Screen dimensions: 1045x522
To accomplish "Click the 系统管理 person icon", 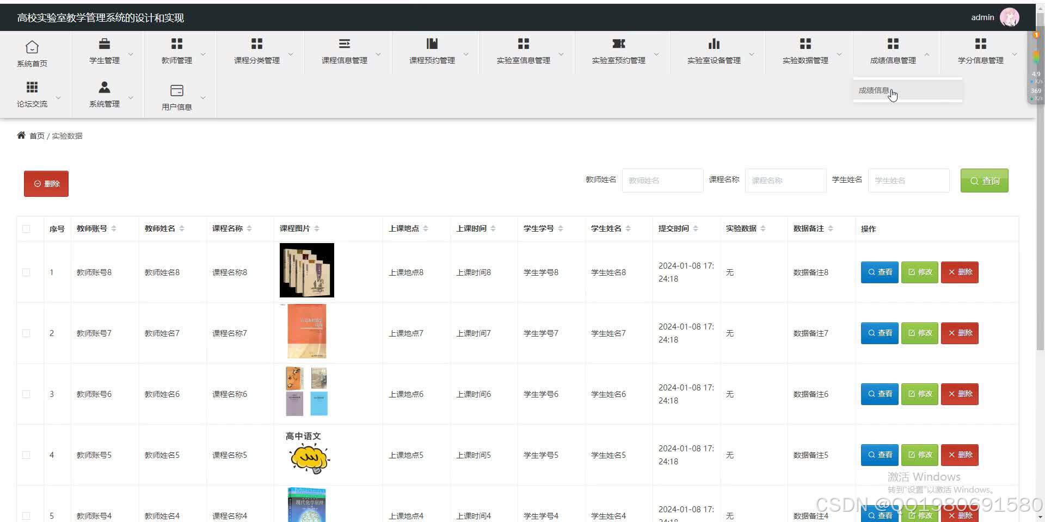I will tap(104, 88).
